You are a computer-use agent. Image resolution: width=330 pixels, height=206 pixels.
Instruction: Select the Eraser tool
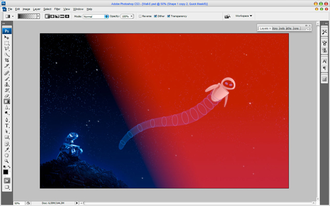(x=7, y=96)
